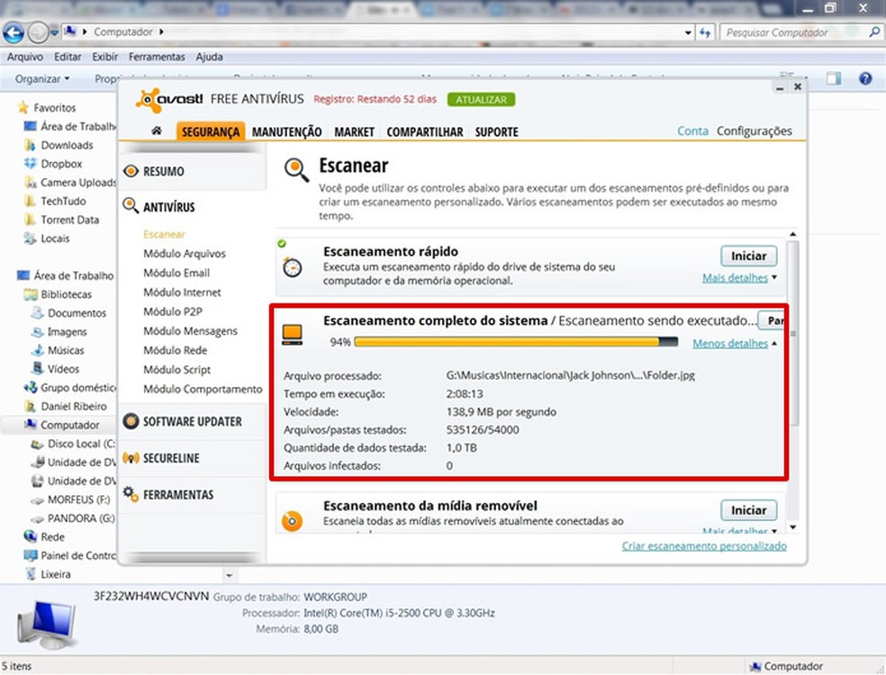Screen dimensions: 886x675
Task: Switch to Market tab
Action: click(354, 131)
